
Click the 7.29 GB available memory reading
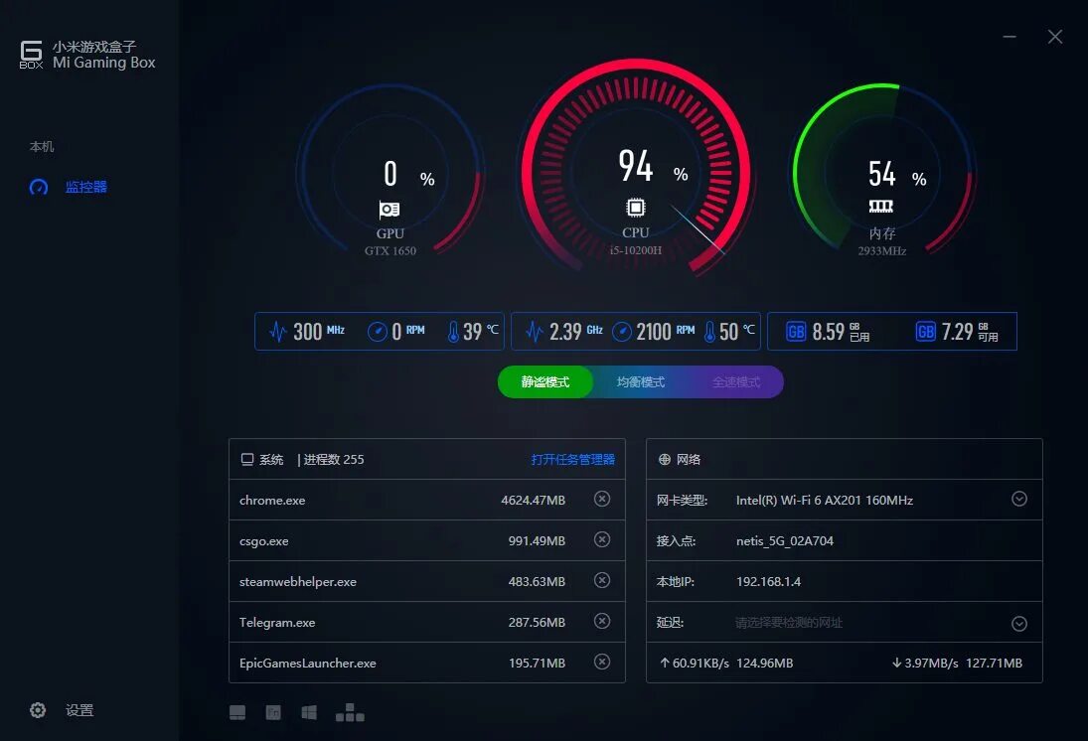970,332
